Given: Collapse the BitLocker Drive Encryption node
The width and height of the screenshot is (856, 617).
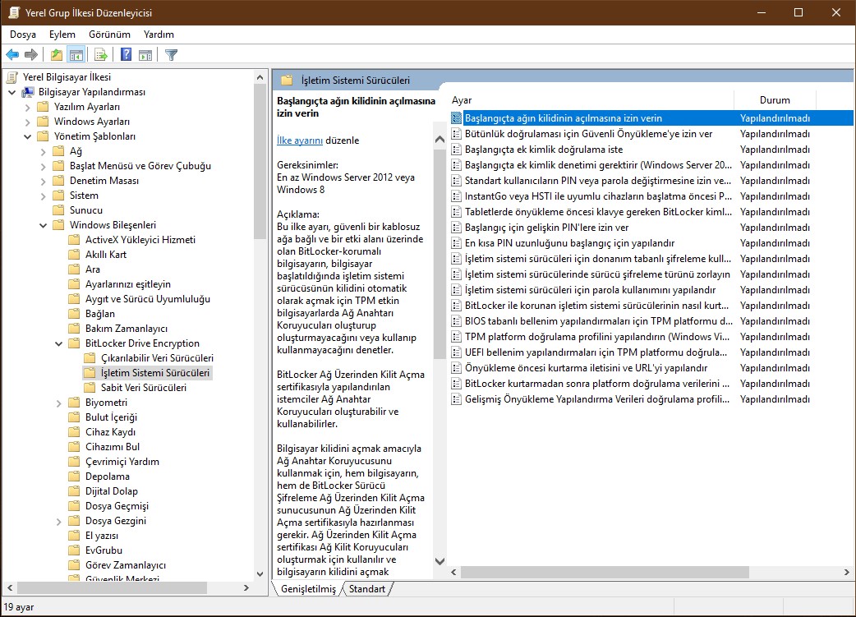Looking at the screenshot, I should (59, 343).
